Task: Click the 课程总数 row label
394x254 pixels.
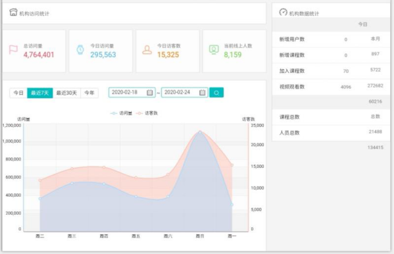Action: (289, 117)
